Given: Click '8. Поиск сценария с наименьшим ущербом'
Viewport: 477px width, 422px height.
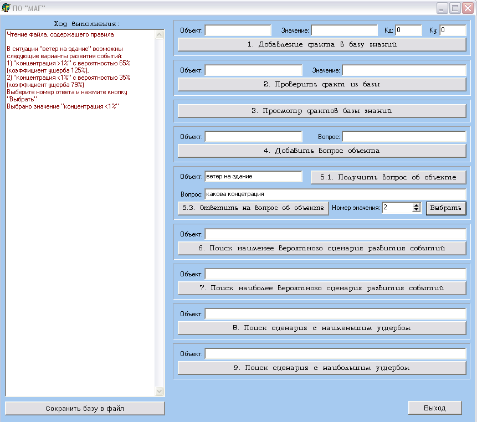Looking at the screenshot, I should click(x=322, y=328).
